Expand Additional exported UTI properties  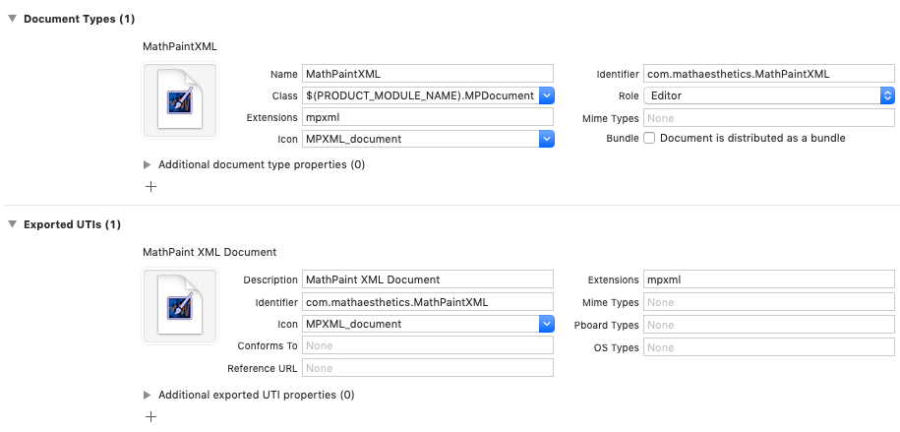click(x=149, y=396)
